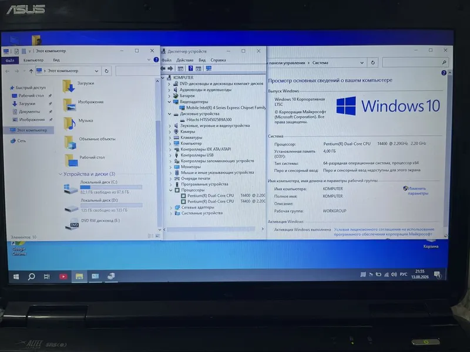Select Быстрый доступ in navigation pane
Screen dimensions: 470x352
[28, 87]
